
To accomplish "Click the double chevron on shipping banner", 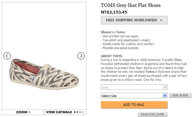I will [161, 20].
